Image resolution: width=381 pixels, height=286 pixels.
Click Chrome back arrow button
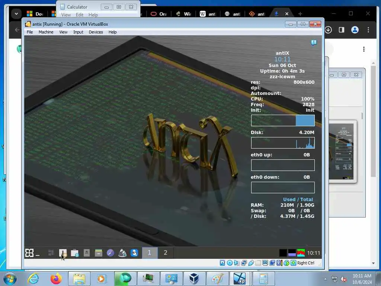[17, 30]
